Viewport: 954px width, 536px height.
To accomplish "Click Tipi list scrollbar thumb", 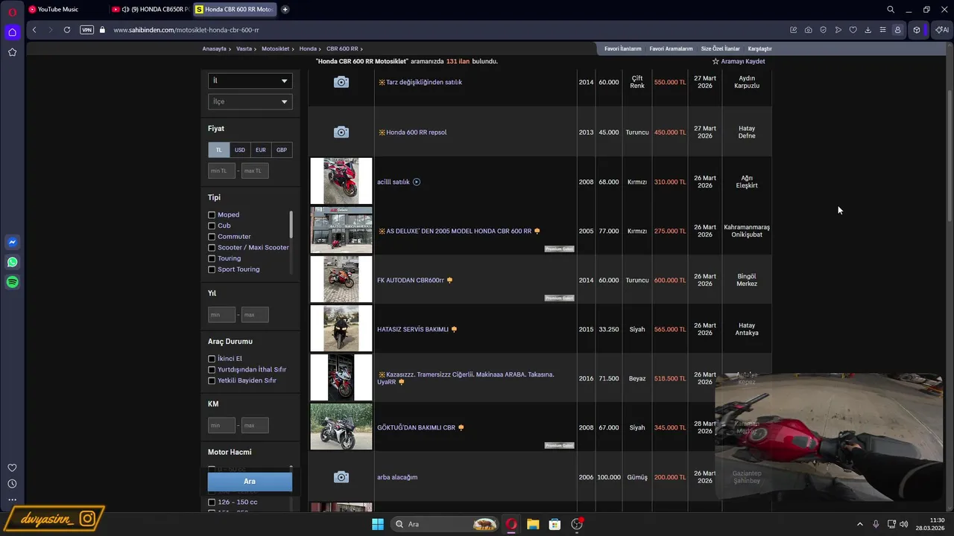I will [x=291, y=223].
